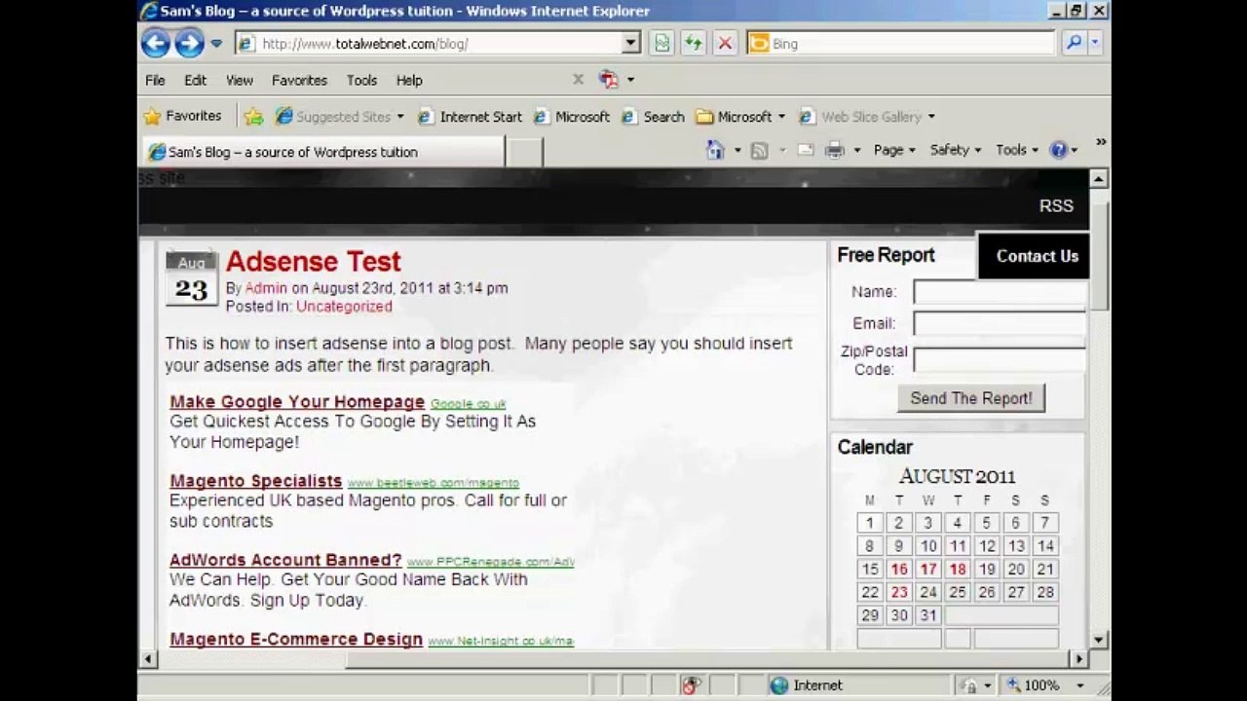This screenshot has width=1247, height=701.
Task: Close the PDF toolbar with its gray X
Action: 578,79
